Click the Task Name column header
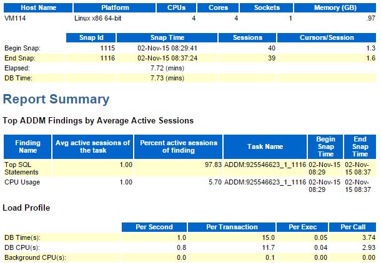 tap(265, 146)
